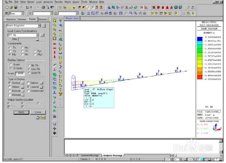Image resolution: width=226 pixels, height=163 pixels.
Task: Click the red left-arrow pan icon
Action: (x=55, y=44)
